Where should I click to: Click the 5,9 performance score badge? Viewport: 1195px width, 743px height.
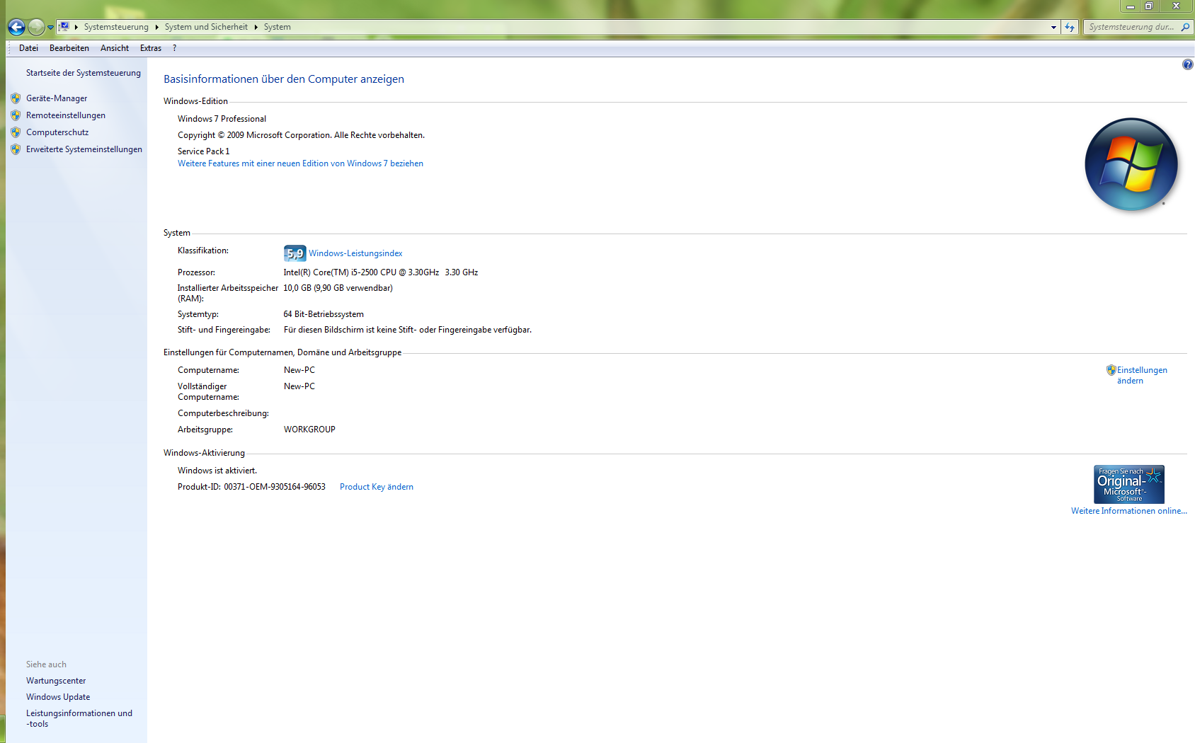pyautogui.click(x=295, y=253)
